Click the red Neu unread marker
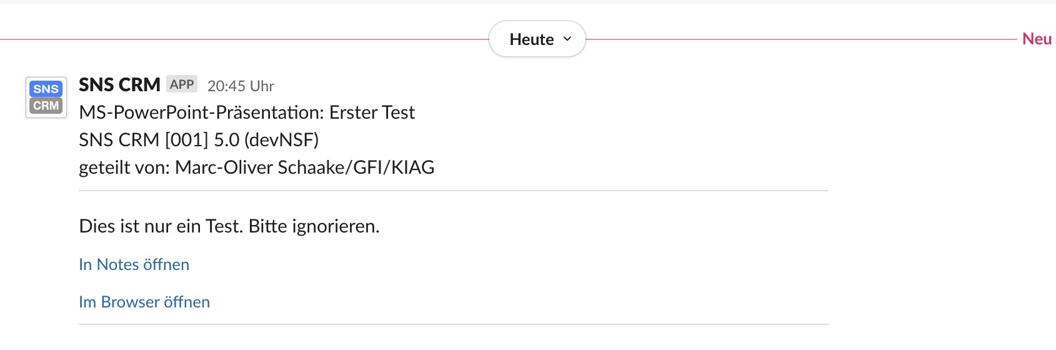1056x350 pixels. click(x=1037, y=39)
